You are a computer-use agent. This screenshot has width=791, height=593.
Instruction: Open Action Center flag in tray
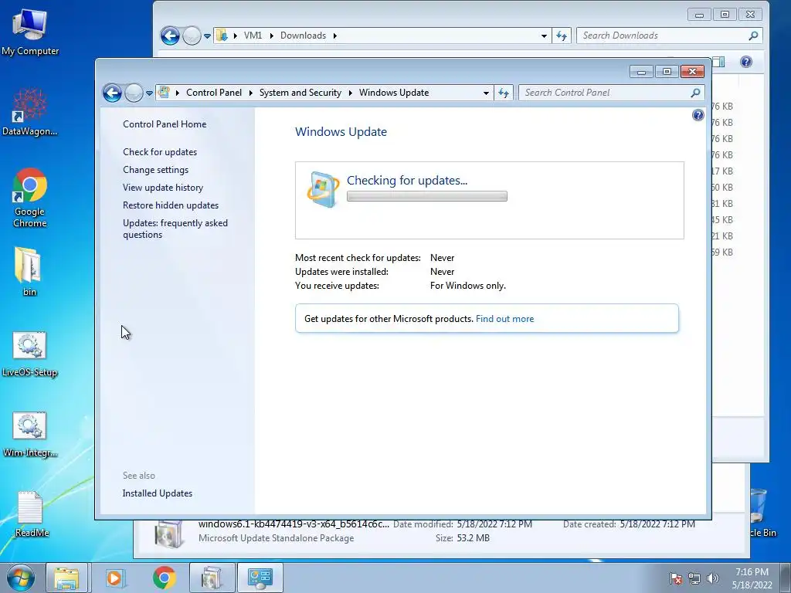(676, 578)
